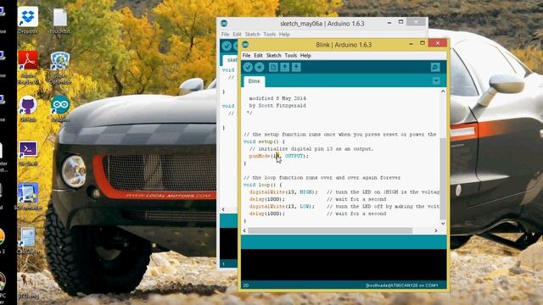Open the File menu in Blink window

point(246,55)
